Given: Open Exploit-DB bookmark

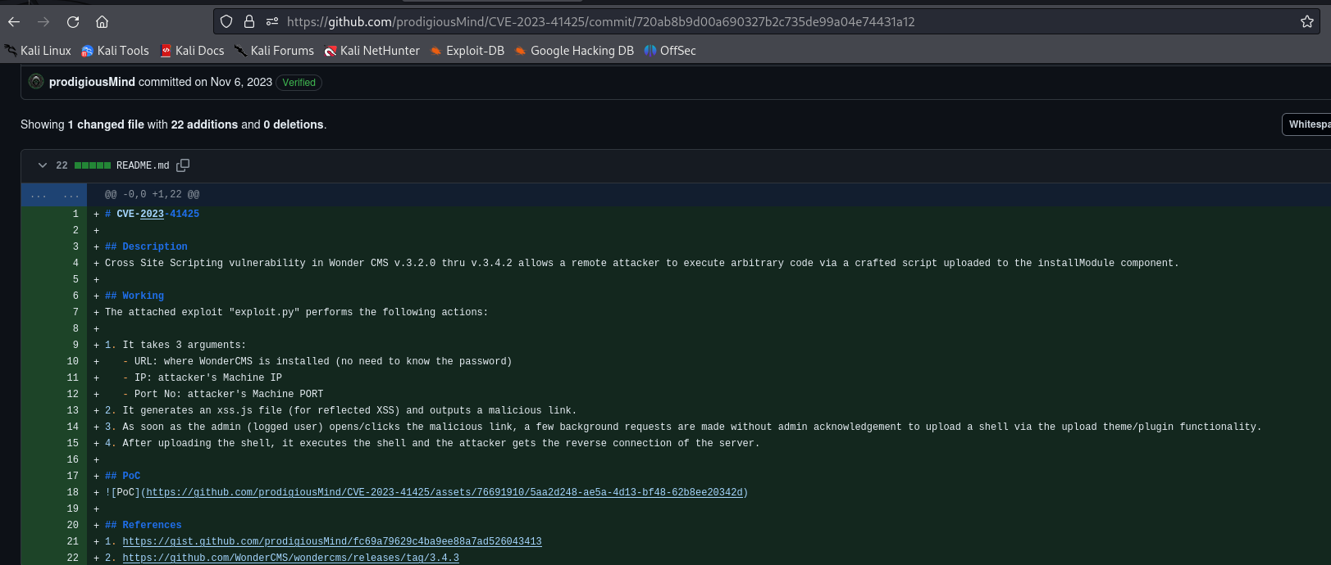Looking at the screenshot, I should click(x=467, y=51).
